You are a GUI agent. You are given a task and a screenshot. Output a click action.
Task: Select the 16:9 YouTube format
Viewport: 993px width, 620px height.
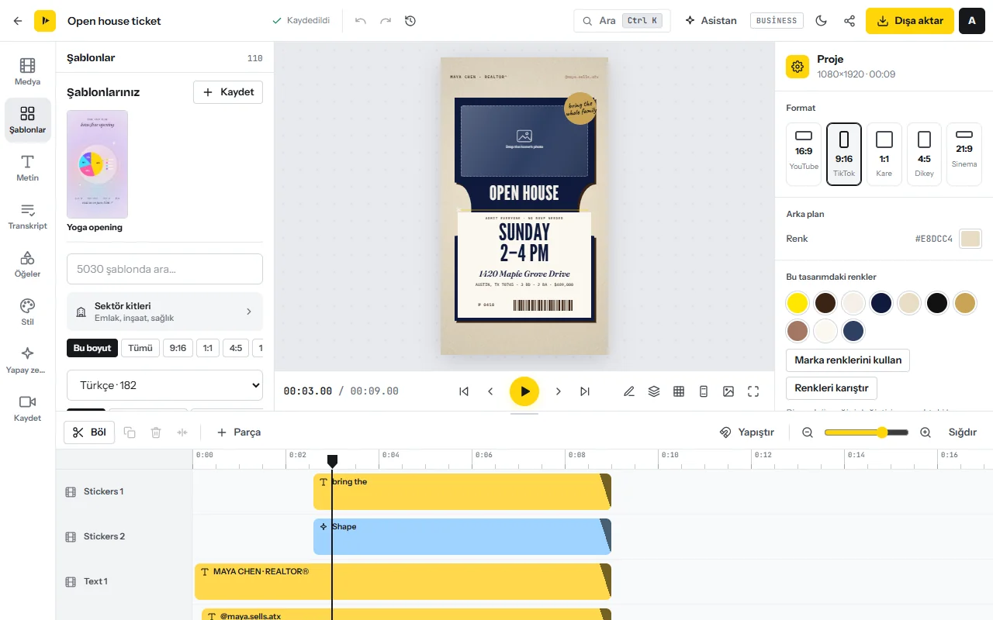804,153
